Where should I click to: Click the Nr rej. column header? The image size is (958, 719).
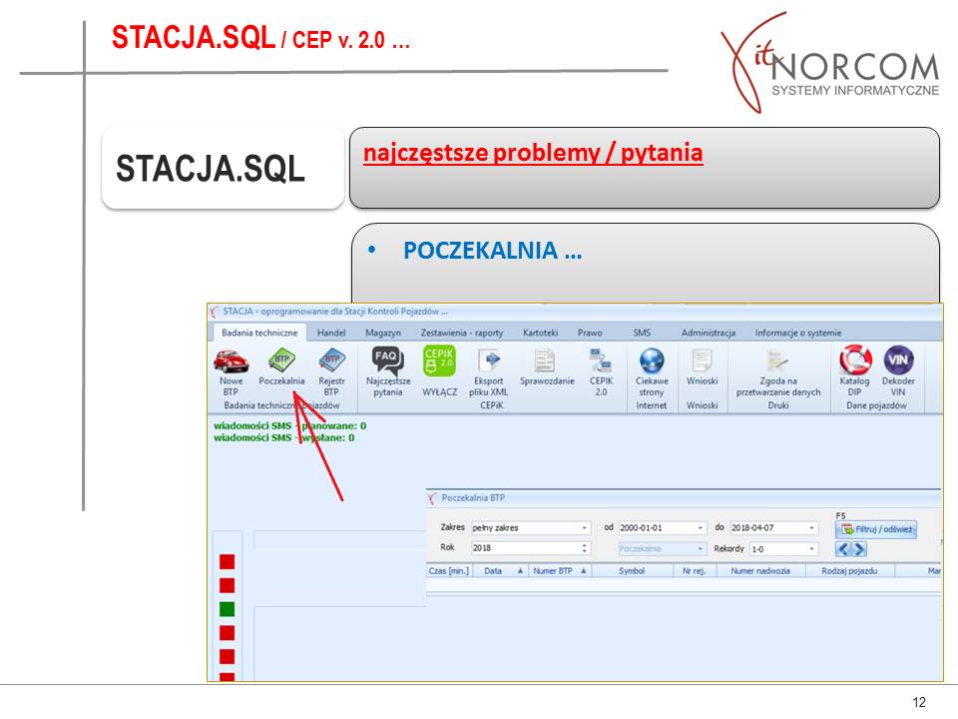pyautogui.click(x=694, y=571)
